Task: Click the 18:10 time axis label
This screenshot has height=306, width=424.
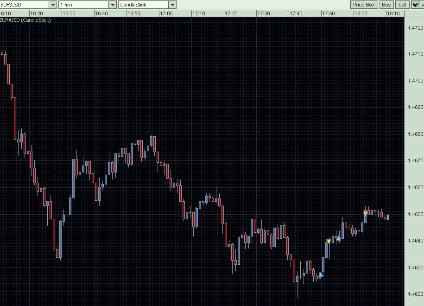Action: pos(393,13)
